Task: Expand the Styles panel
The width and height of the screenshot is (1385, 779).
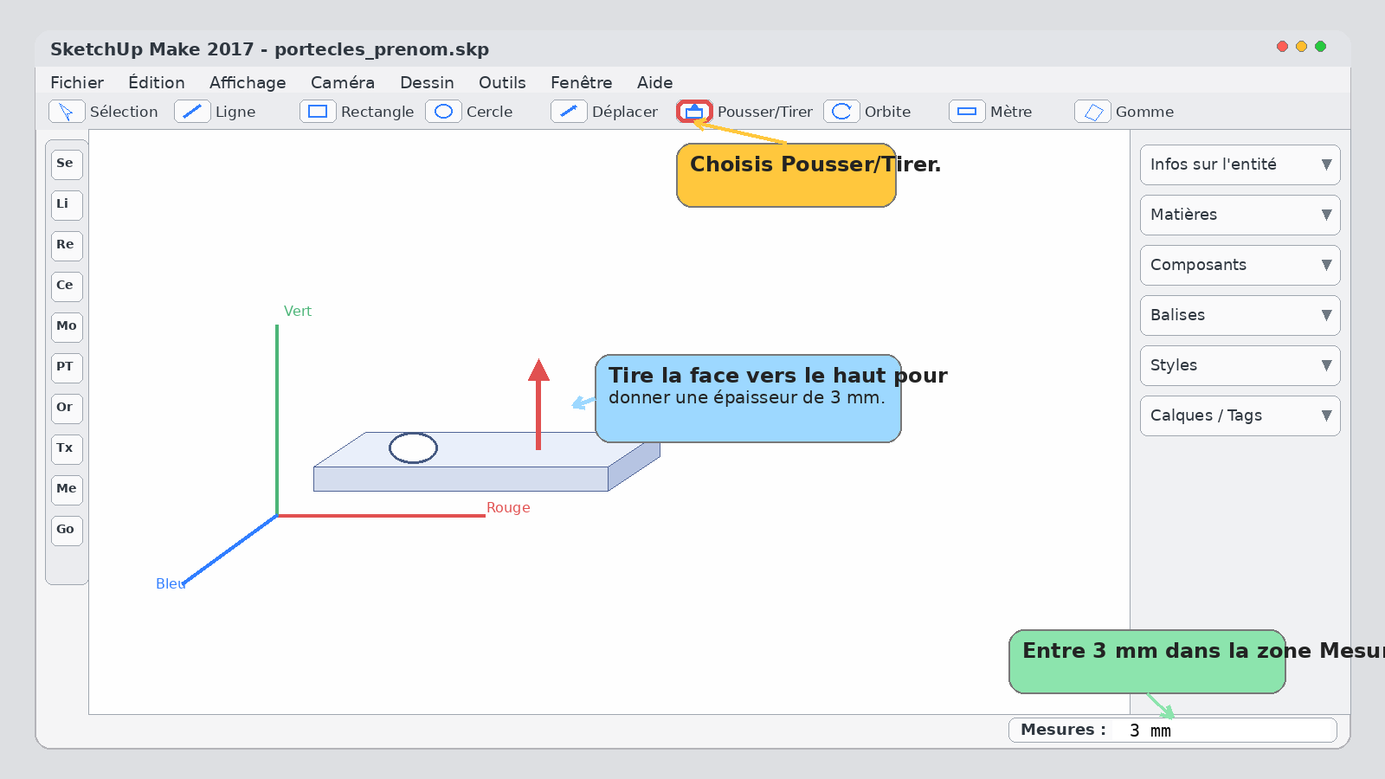Action: pyautogui.click(x=1240, y=365)
